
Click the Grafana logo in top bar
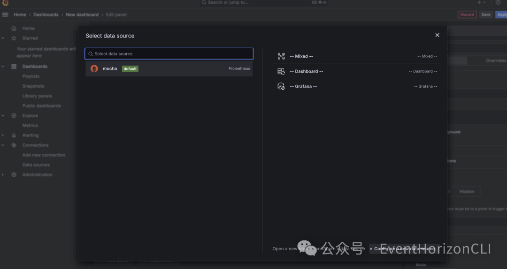[5, 3]
